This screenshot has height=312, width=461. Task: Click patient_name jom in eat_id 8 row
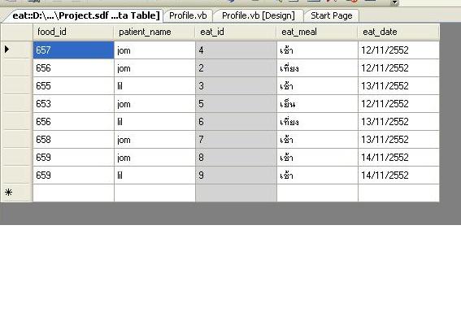coord(155,158)
